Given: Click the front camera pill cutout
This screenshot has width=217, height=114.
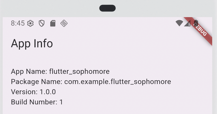Looking at the screenshot, I should (x=107, y=8).
